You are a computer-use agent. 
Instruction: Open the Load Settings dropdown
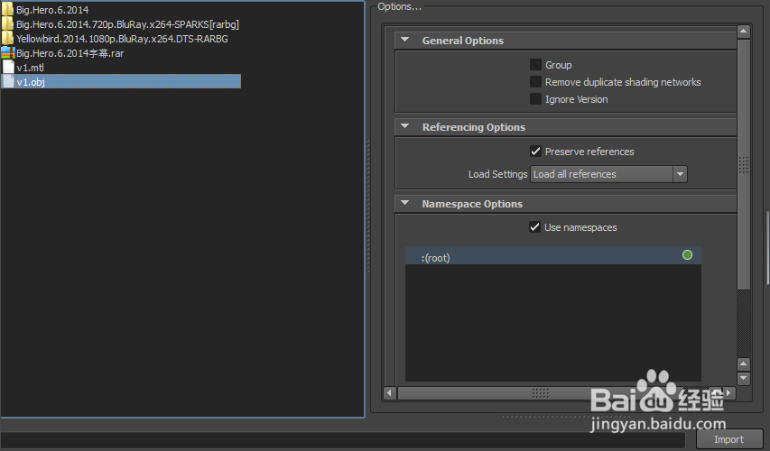coord(608,174)
